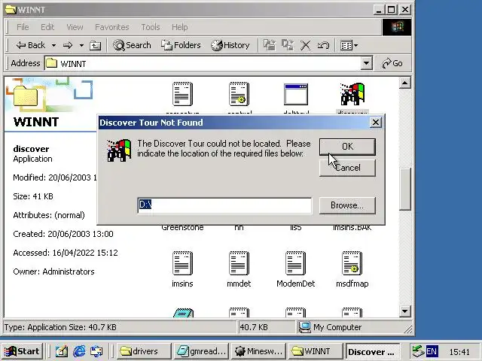Click the WINNT title bar folder icon
The width and height of the screenshot is (482, 361).
click(x=11, y=10)
